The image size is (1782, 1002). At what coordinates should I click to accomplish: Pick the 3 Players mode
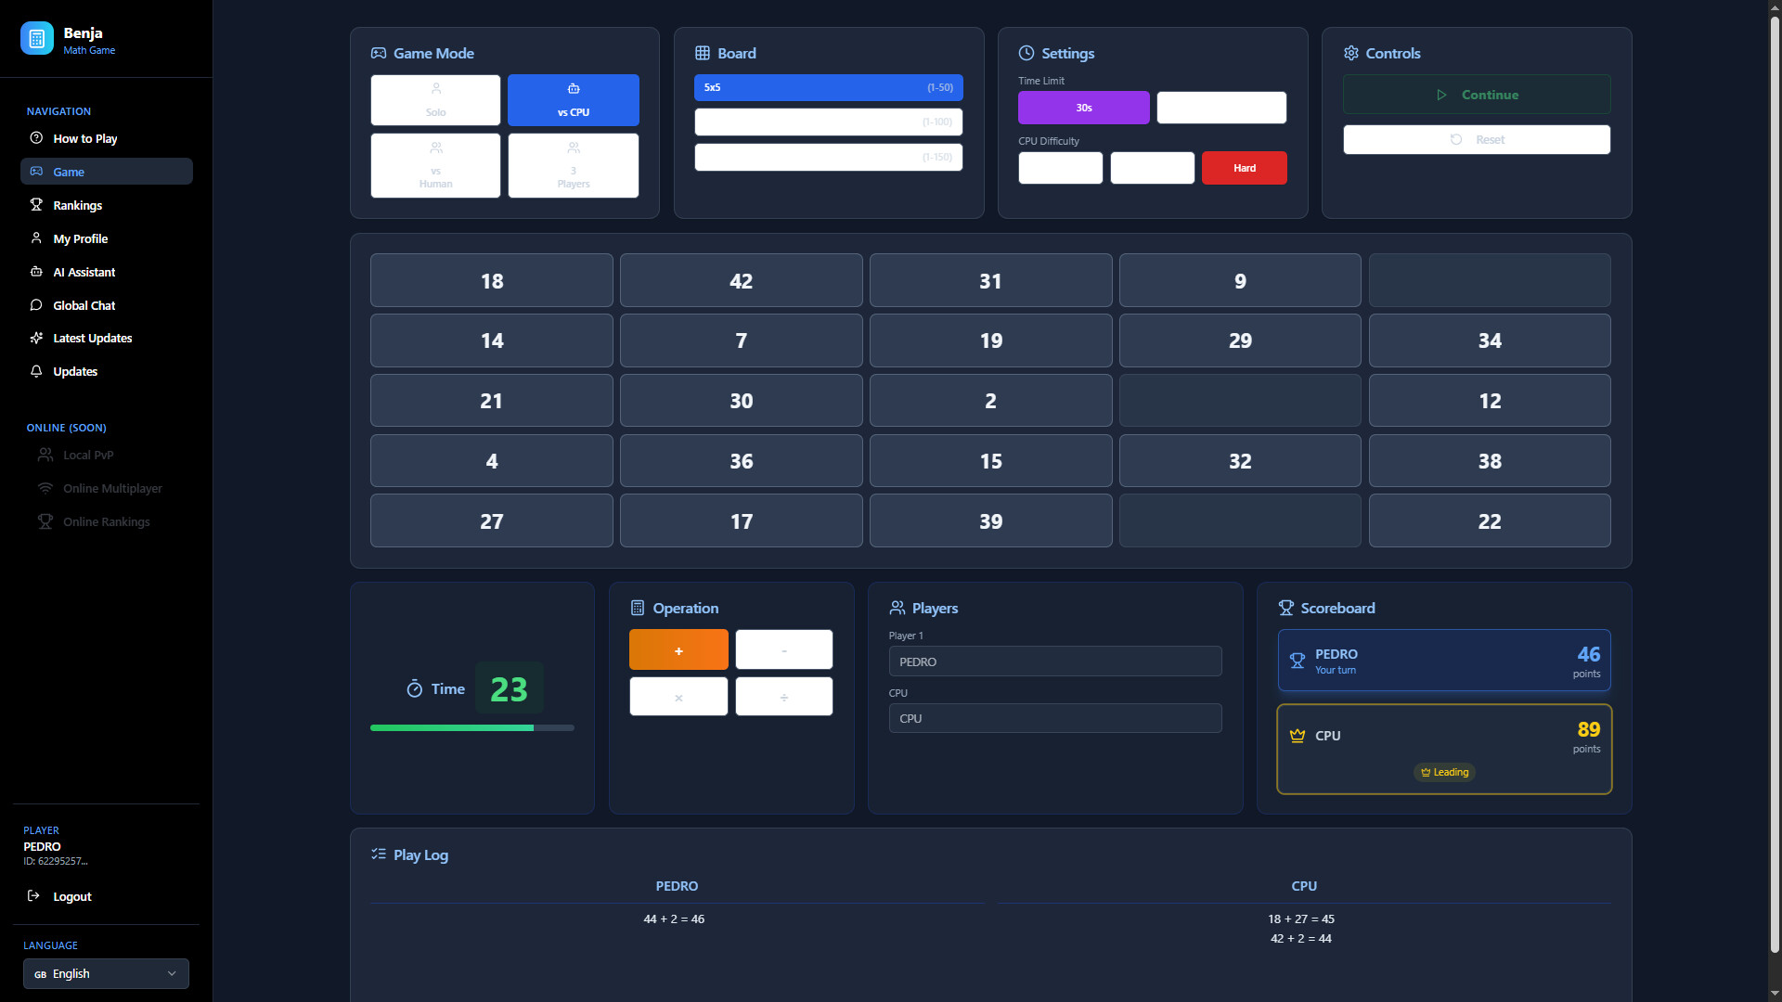tap(573, 165)
